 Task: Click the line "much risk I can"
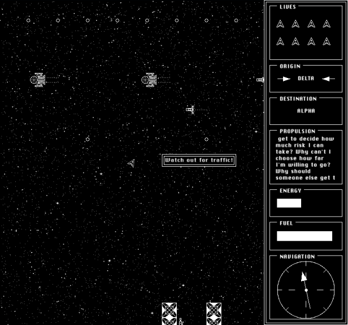tap(299, 145)
